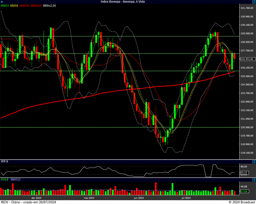
Task: Click the jun 2024 date axis label
Action: click(x=138, y=198)
